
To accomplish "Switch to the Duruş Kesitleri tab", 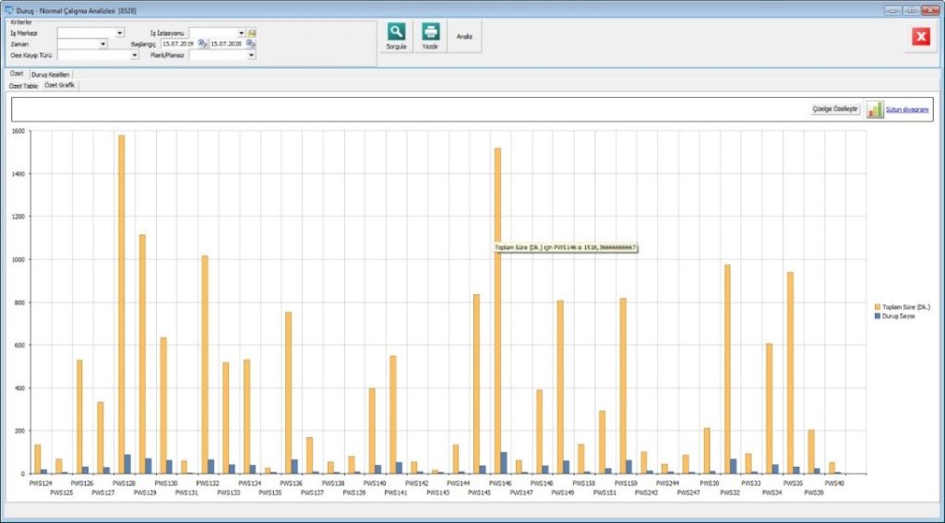I will click(51, 74).
